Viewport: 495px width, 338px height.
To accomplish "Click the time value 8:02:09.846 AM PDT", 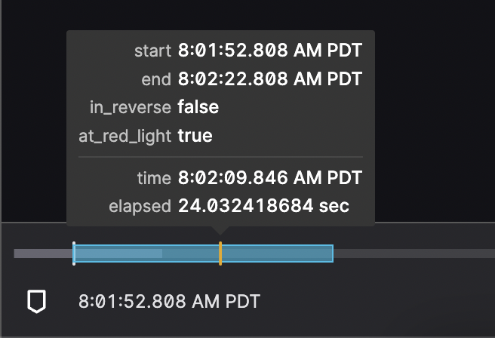I will tap(270, 178).
